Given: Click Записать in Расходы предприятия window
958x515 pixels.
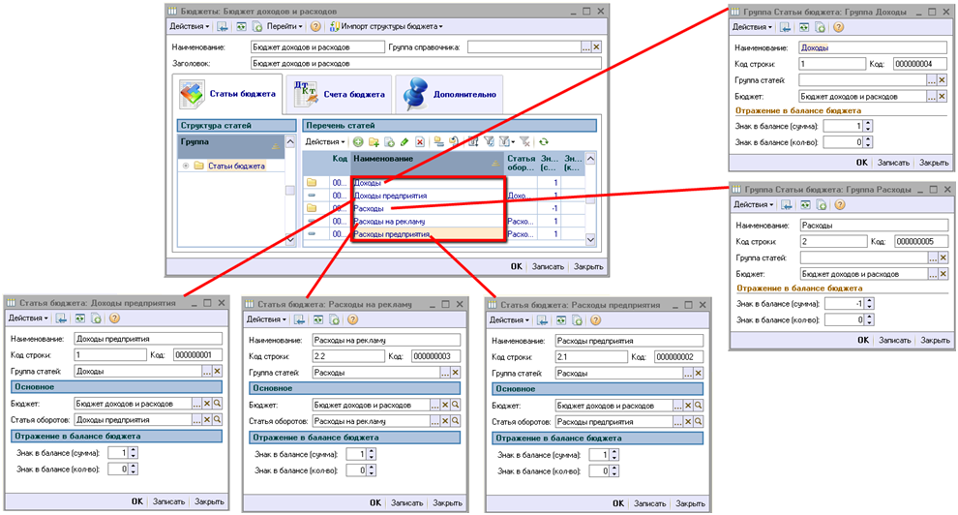Looking at the screenshot, I should click(x=653, y=502).
